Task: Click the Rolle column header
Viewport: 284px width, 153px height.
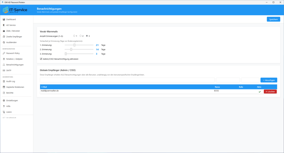Action: (x=241, y=87)
